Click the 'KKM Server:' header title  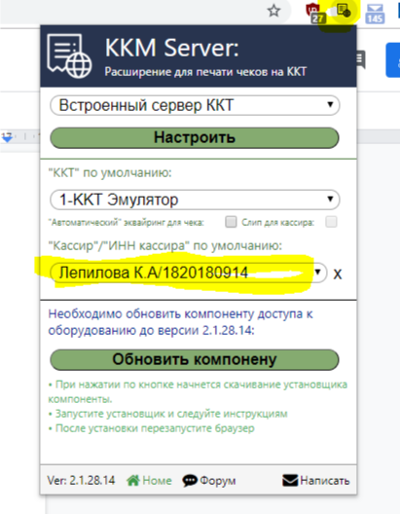171,48
